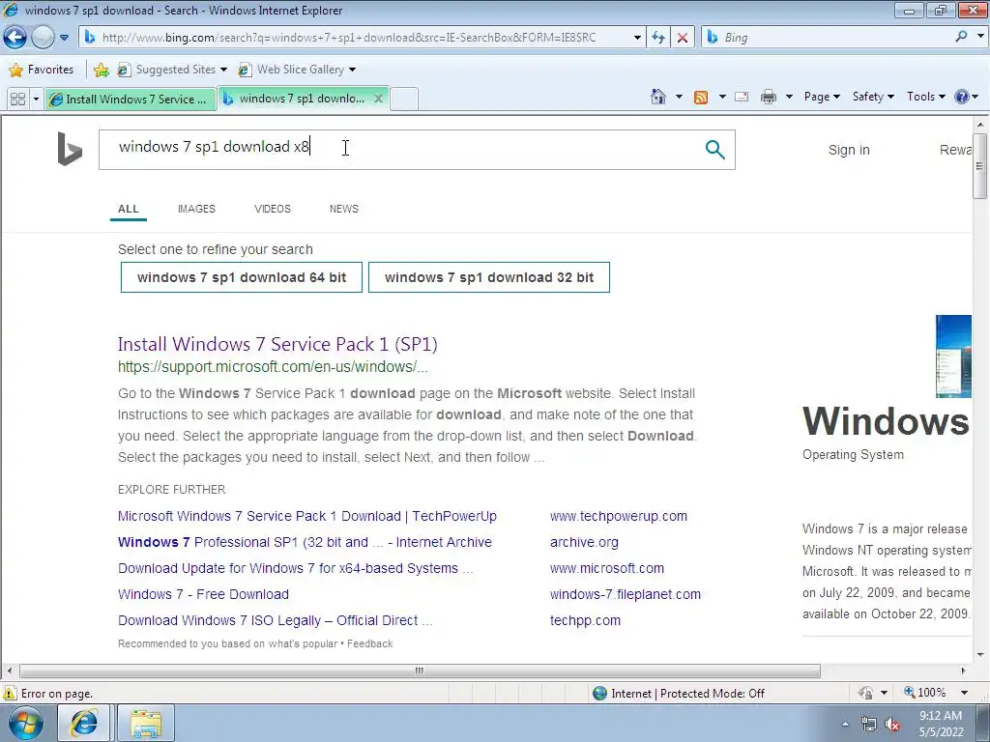Click the Print icon
This screenshot has height=742, width=990.
click(769, 97)
